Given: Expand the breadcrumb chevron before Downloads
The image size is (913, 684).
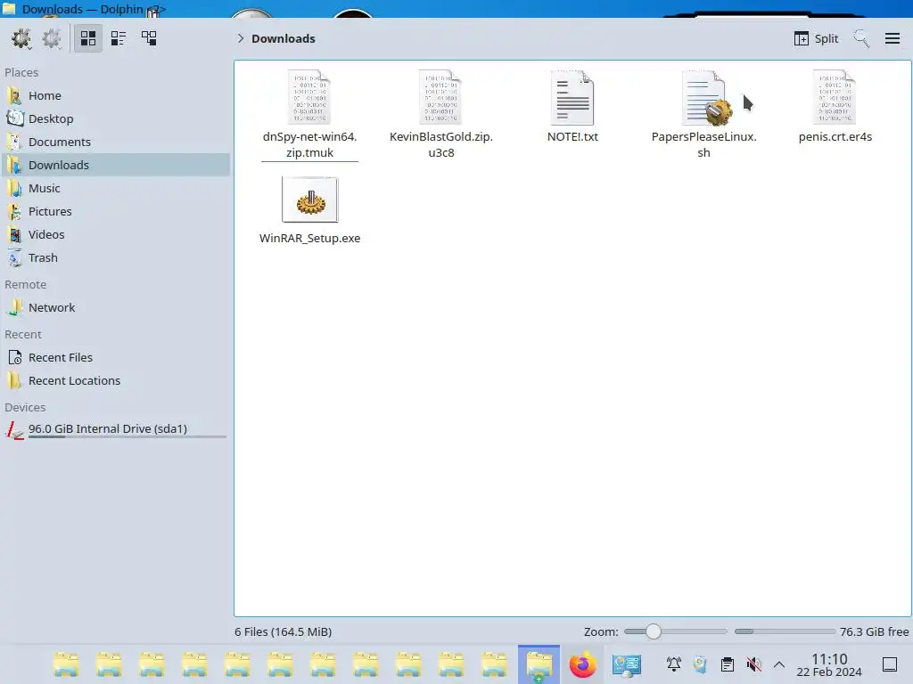Looking at the screenshot, I should [x=241, y=38].
